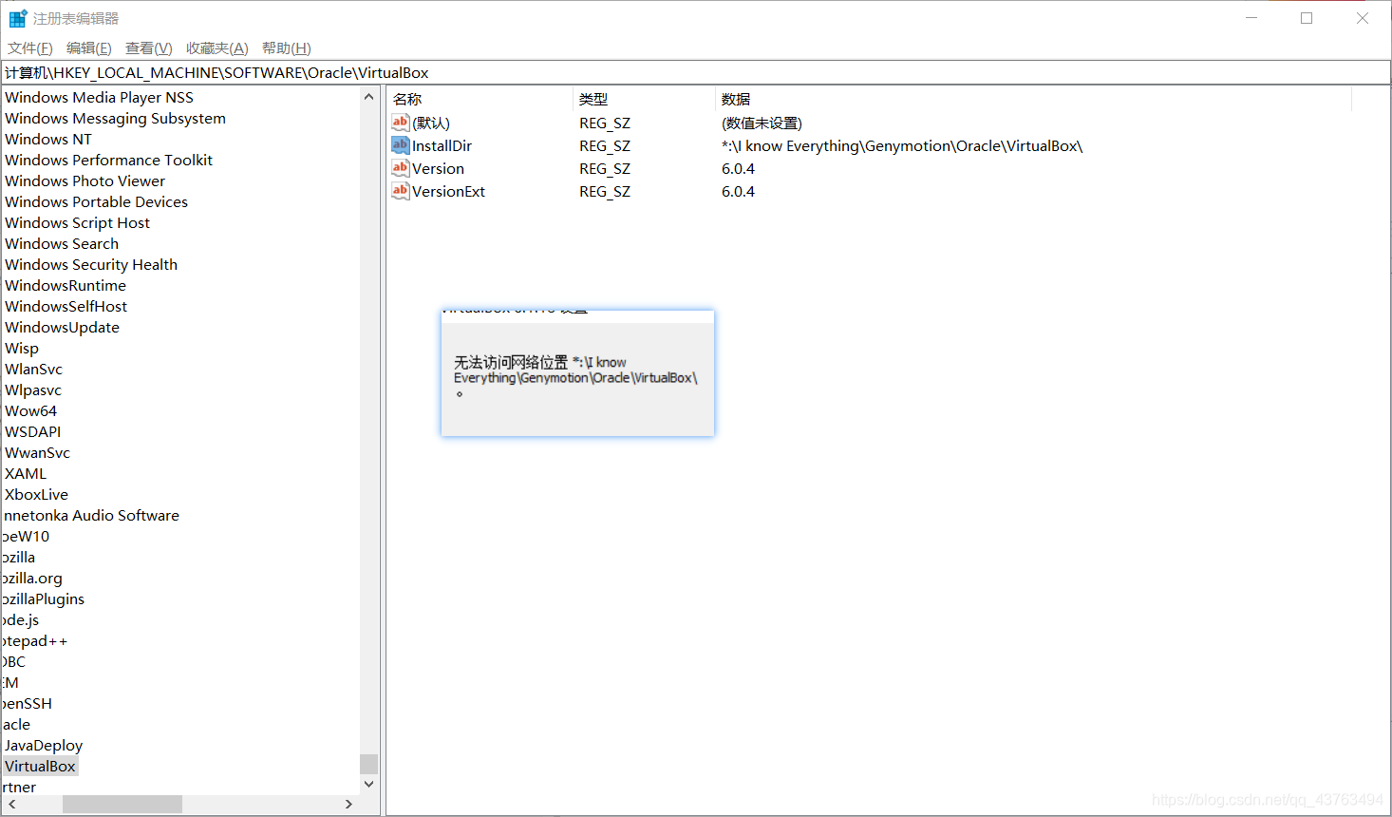1392x817 pixels.
Task: Click the Registry Editor title bar icon
Action: click(18, 18)
